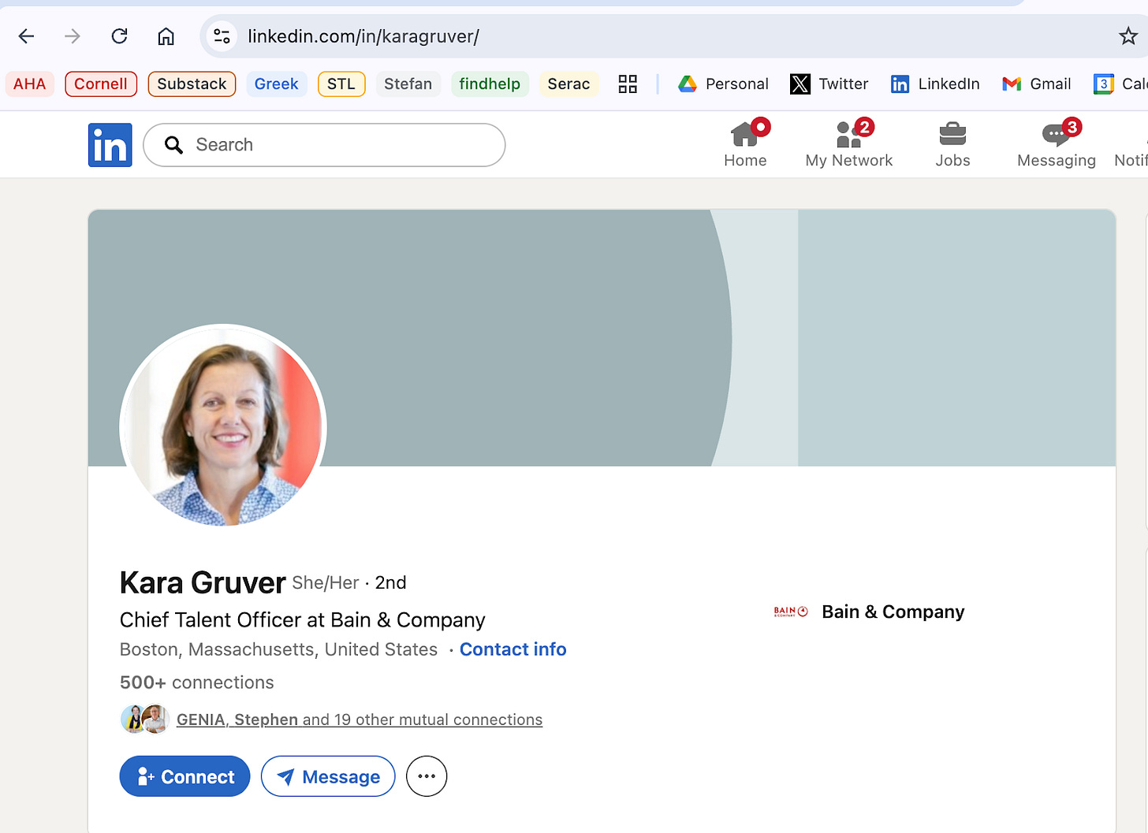Click the mutual connections avatar thumbnails
The width and height of the screenshot is (1148, 833).
[145, 719]
